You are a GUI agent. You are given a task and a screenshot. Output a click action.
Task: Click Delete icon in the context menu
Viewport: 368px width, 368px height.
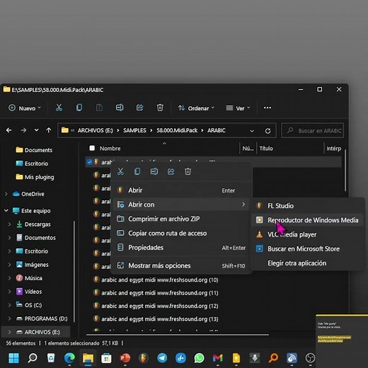[188, 171]
